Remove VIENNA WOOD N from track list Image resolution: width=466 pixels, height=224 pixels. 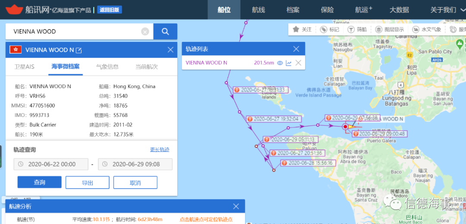point(298,63)
